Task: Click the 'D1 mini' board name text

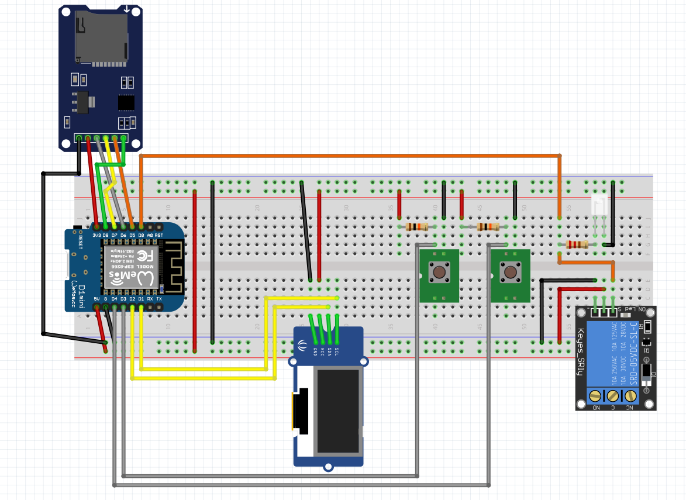Action: pos(81,296)
